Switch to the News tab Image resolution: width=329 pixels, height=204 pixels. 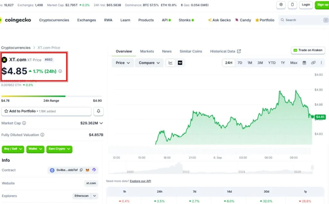click(167, 51)
